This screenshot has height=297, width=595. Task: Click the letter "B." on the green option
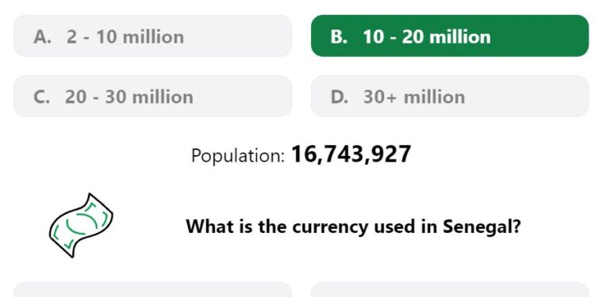coord(339,36)
